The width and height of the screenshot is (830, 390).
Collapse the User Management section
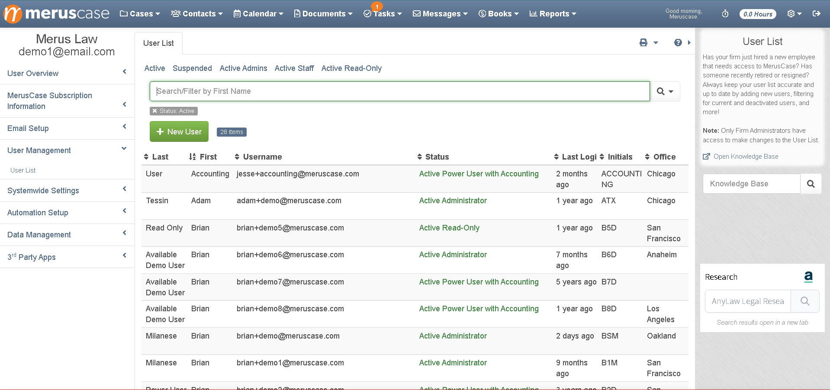pyautogui.click(x=67, y=150)
